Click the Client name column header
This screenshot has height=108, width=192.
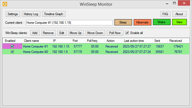[x=37, y=41]
